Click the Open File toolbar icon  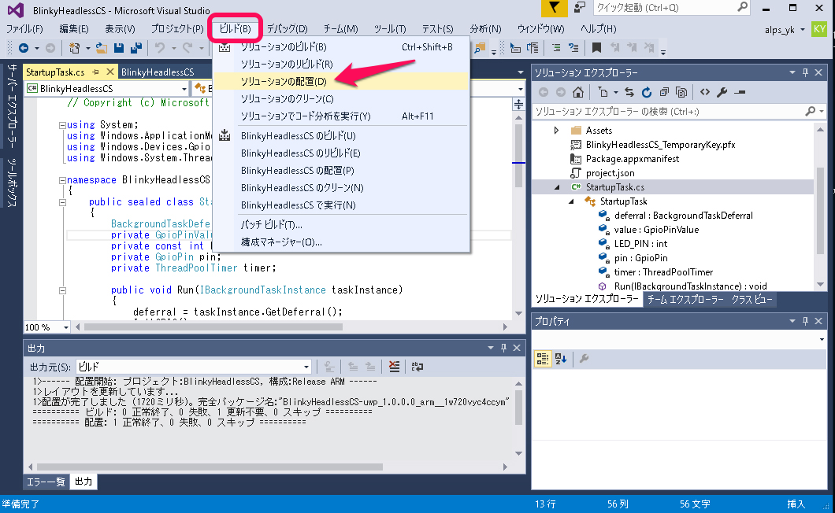click(101, 49)
